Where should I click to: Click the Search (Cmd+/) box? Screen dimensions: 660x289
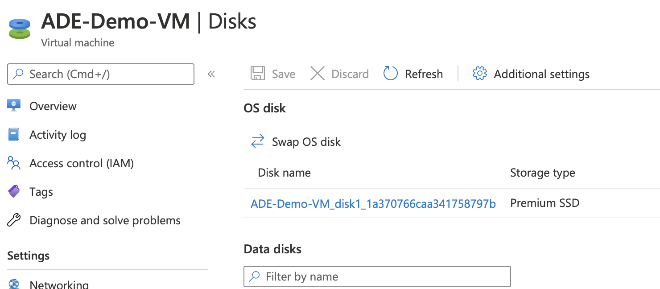[101, 74]
